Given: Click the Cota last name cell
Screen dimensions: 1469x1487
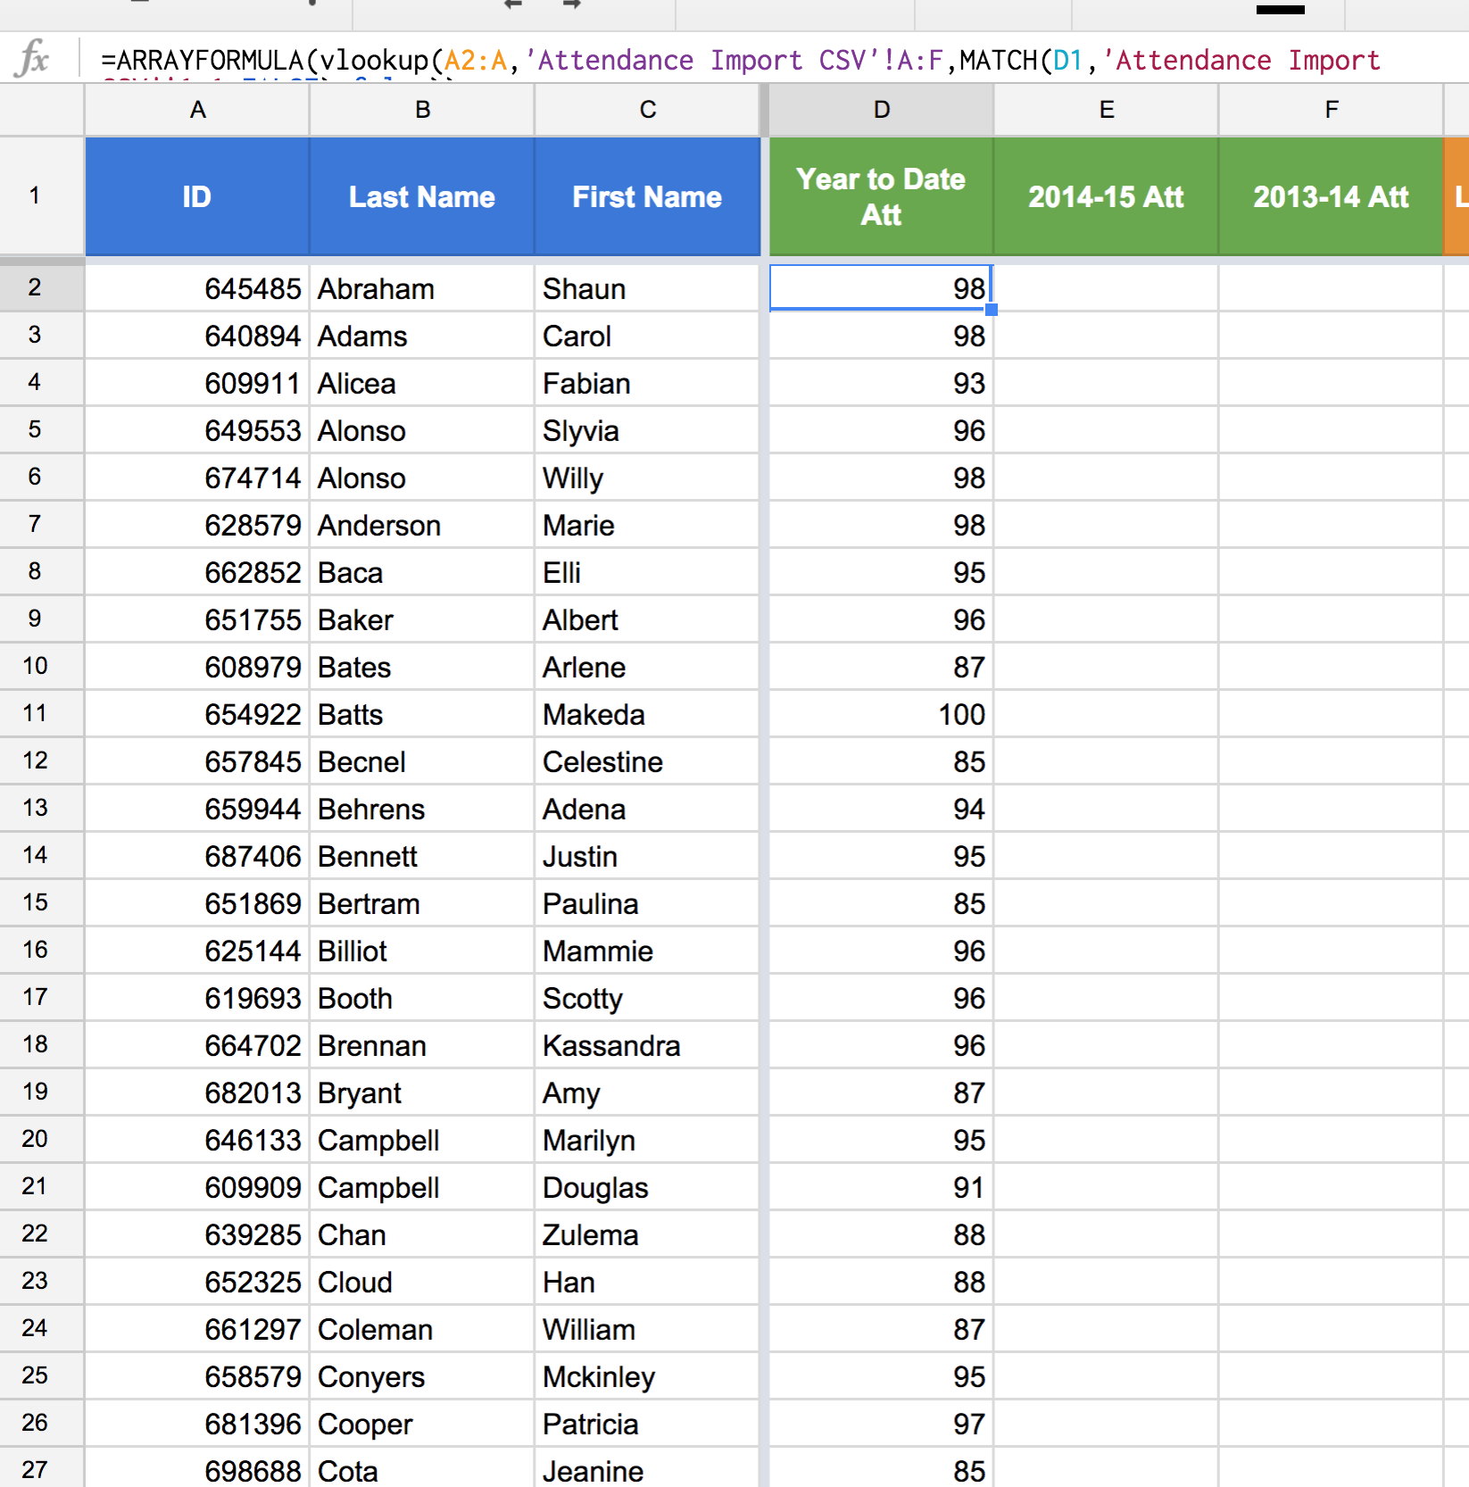Looking at the screenshot, I should tap(422, 1469).
